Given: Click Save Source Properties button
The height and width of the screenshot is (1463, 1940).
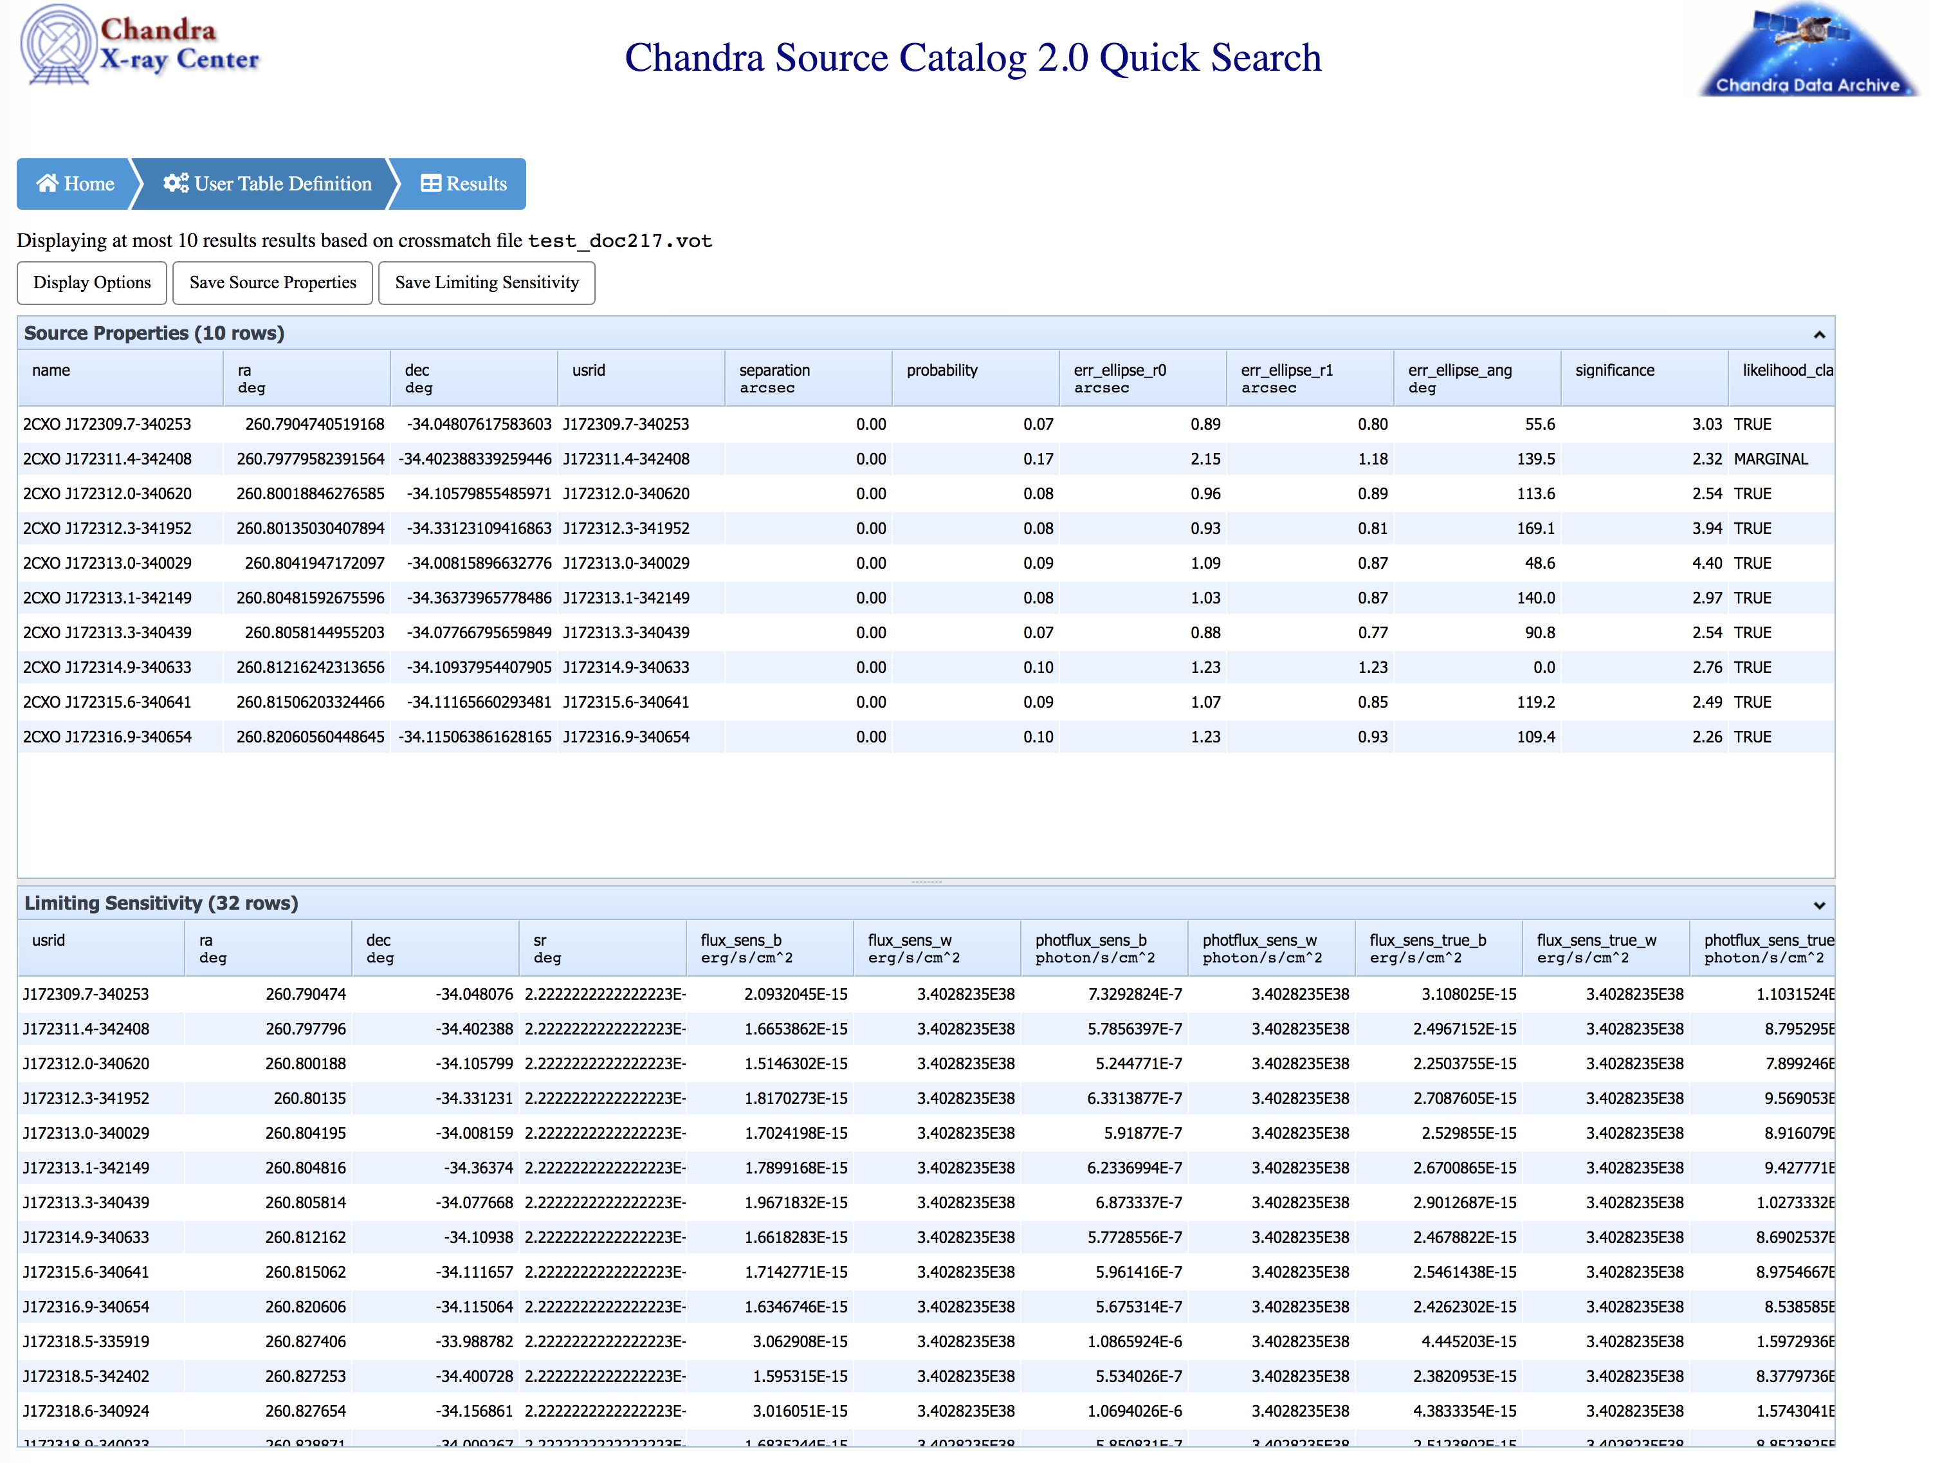Looking at the screenshot, I should pyautogui.click(x=273, y=283).
